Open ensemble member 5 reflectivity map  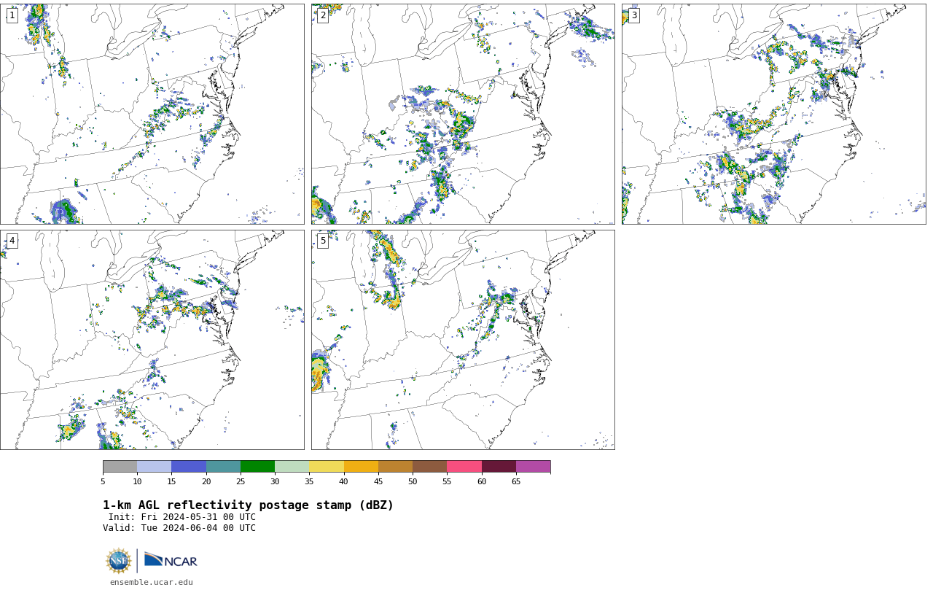click(463, 340)
